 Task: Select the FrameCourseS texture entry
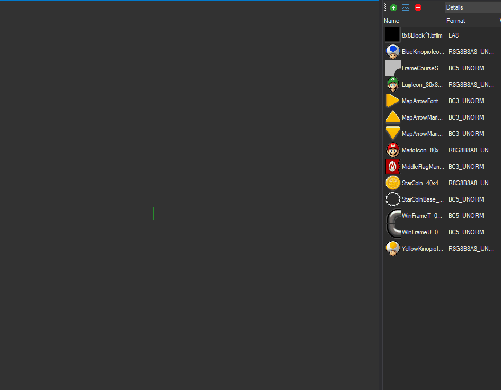point(421,68)
